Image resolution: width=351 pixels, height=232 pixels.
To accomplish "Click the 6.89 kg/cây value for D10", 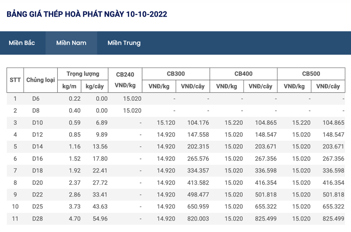I will tap(102, 123).
